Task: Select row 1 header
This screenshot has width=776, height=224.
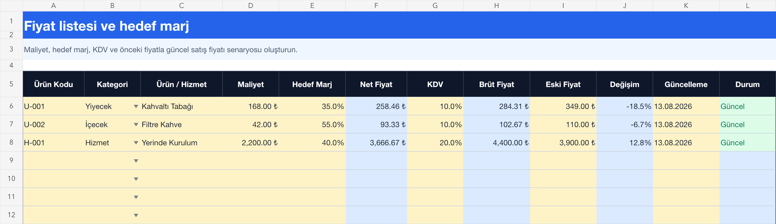Action: coord(11,21)
